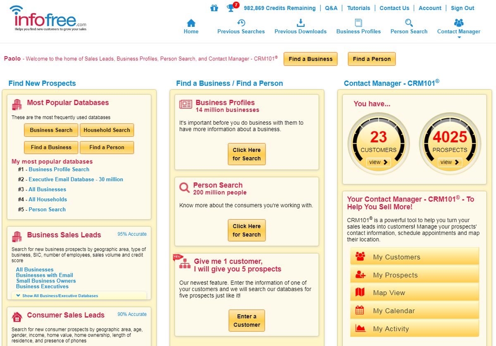This screenshot has width=496, height=346.
Task: Click Sign Out
Action: click(463, 8)
